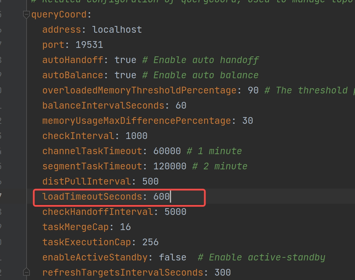Viewport: 355px width, 280px height.
Task: Click distPullInterval value 500
Action: click(150, 181)
